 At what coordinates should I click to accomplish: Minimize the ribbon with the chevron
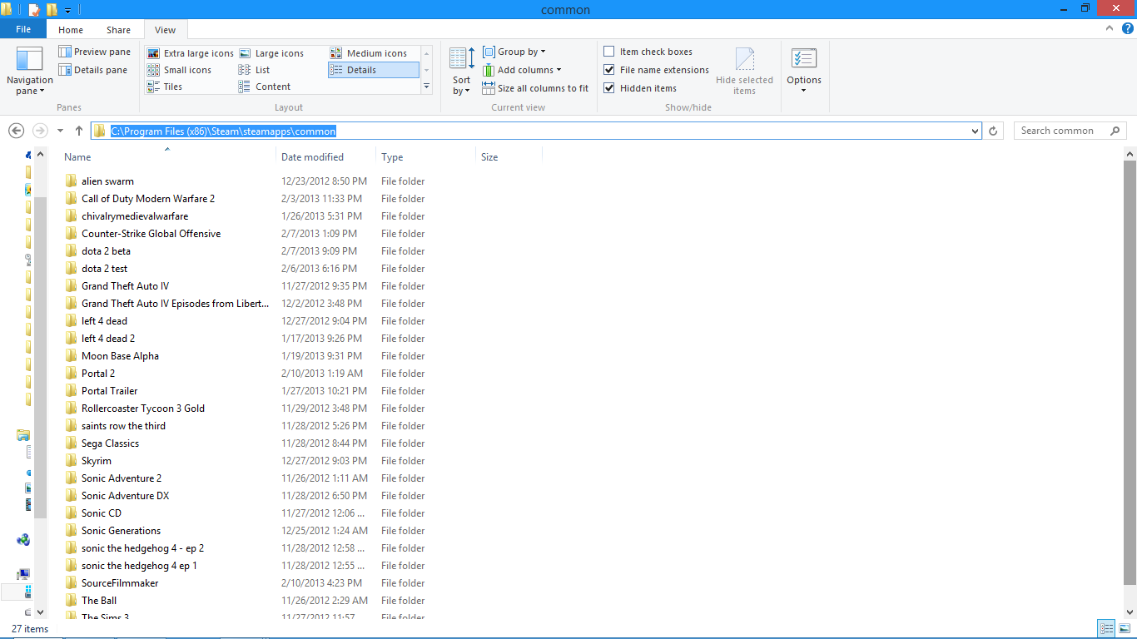pyautogui.click(x=1108, y=29)
